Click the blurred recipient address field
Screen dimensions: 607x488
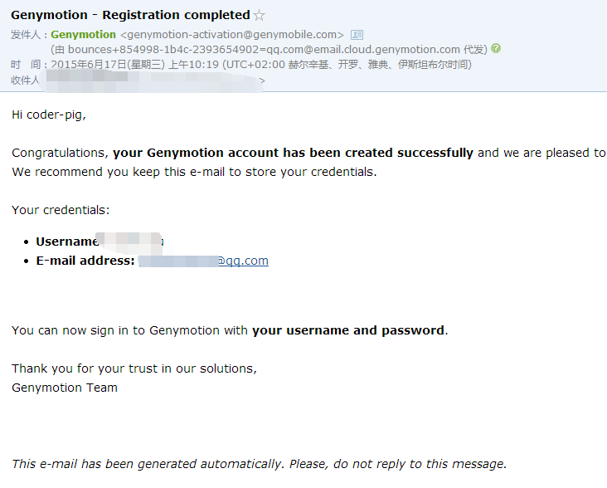[154, 81]
